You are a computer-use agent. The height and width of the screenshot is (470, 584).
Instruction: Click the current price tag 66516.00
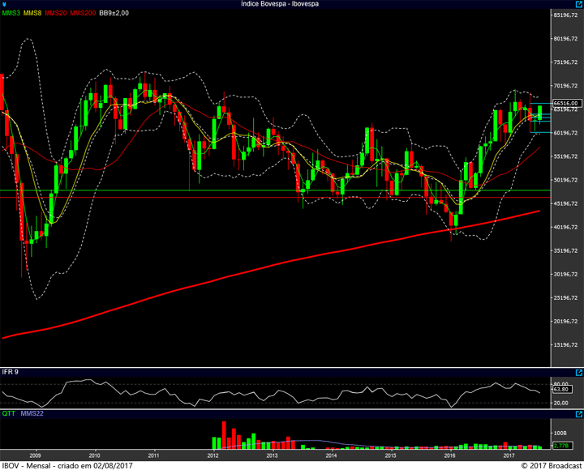[x=564, y=104]
